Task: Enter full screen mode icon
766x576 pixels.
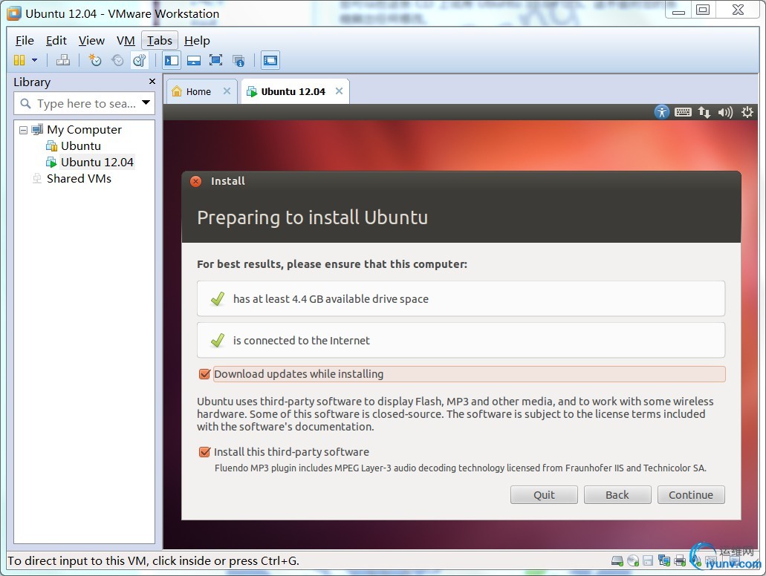Action: tap(215, 60)
